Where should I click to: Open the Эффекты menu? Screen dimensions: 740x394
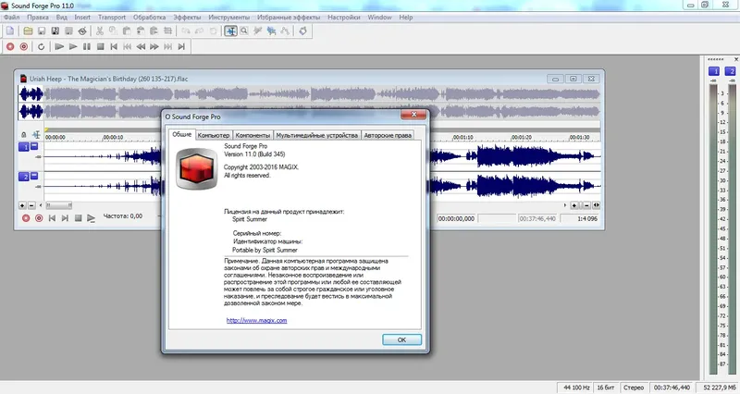coord(187,18)
